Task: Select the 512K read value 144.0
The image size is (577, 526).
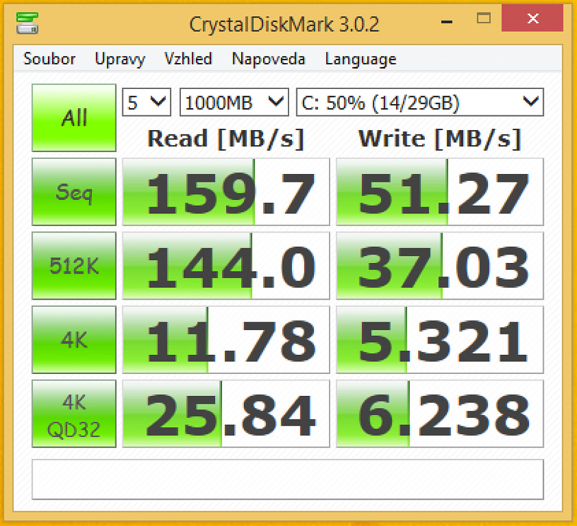Action: 226,266
